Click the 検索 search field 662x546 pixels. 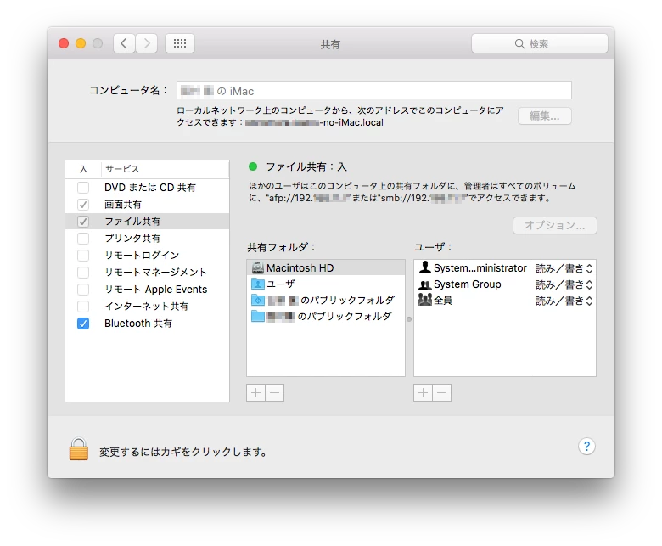pyautogui.click(x=540, y=43)
